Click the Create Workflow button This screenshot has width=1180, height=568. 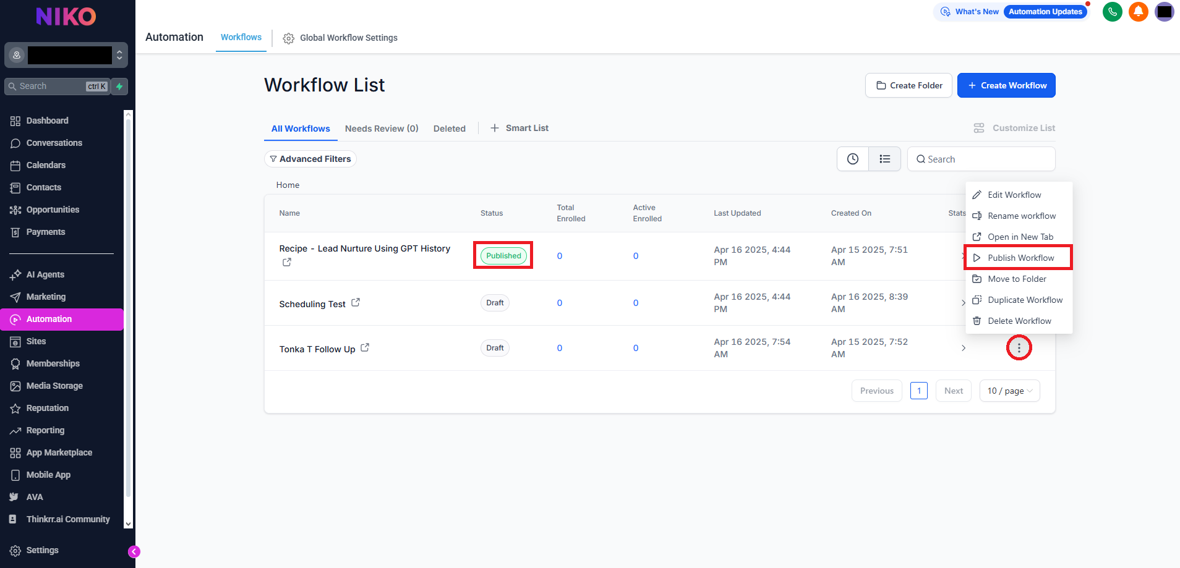[1006, 85]
